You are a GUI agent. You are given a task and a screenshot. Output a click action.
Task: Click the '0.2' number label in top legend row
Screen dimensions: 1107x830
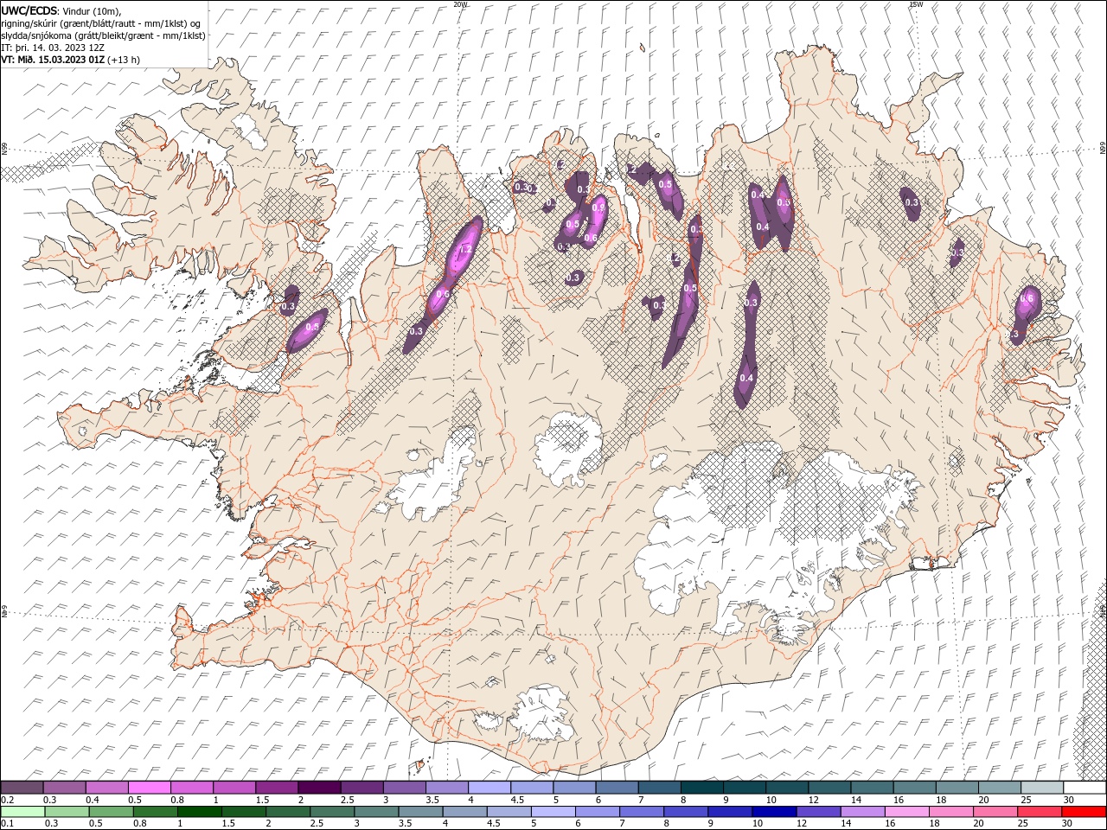point(7,800)
